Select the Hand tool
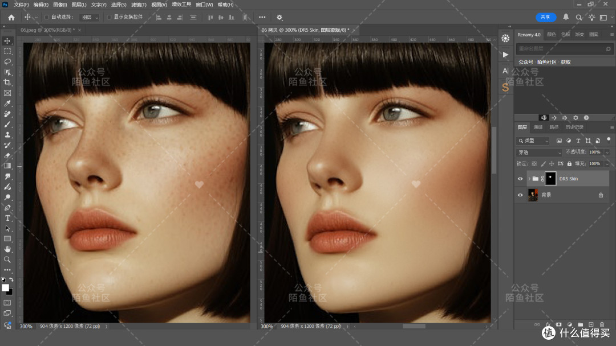 click(x=7, y=249)
